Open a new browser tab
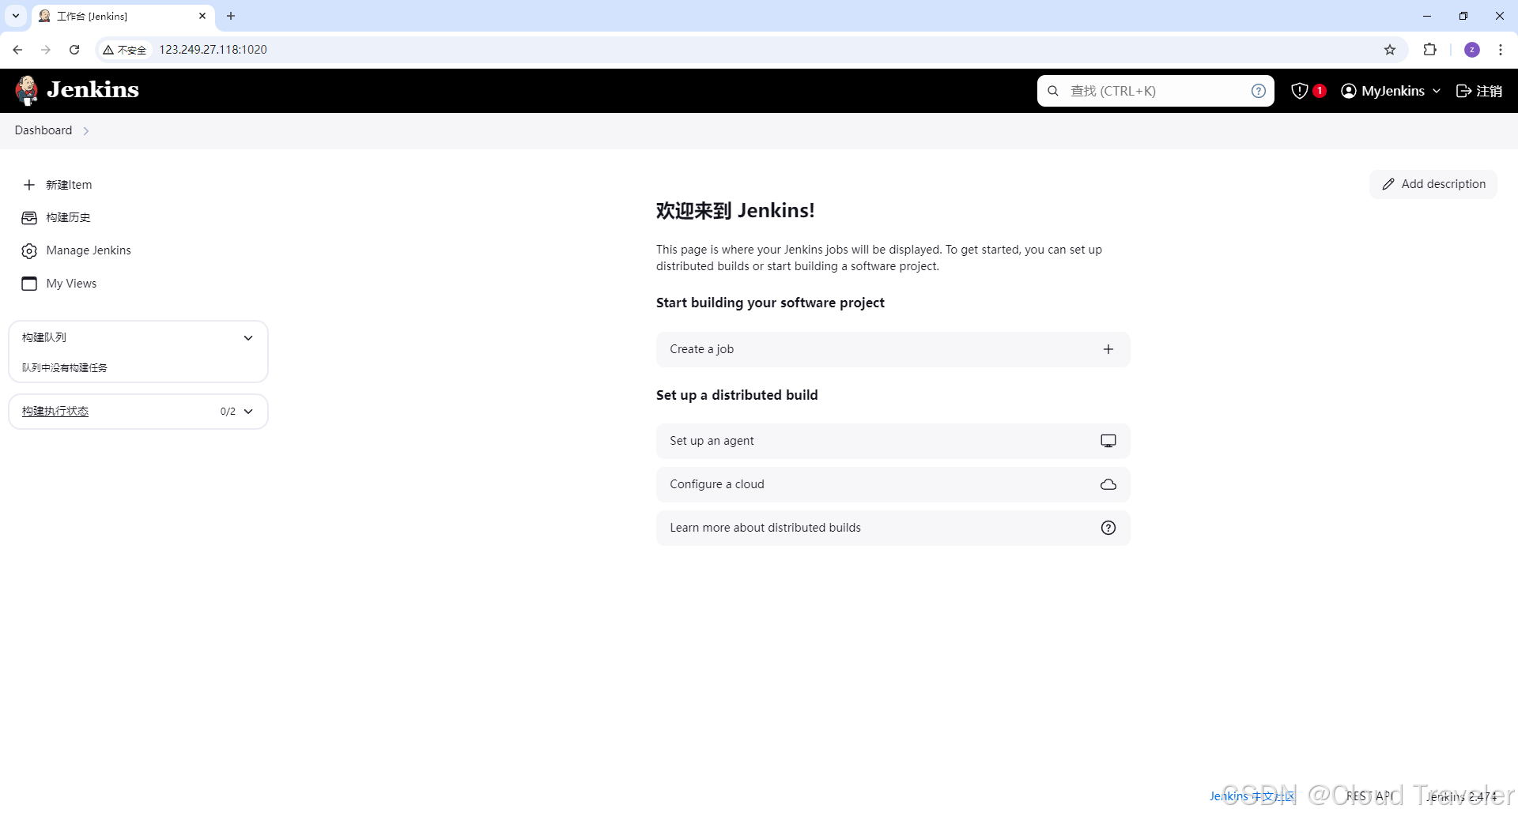1518x820 pixels. point(231,16)
